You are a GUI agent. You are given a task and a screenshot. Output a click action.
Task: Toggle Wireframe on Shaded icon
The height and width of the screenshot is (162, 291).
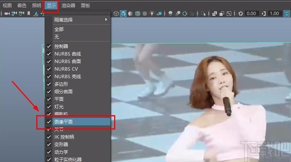coord(138,14)
